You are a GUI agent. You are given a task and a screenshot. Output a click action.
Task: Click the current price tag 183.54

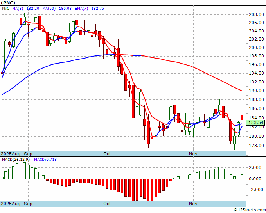pyautogui.click(x=256, y=122)
